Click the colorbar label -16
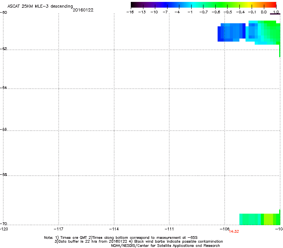This screenshot has height=248, width=283. point(130,12)
